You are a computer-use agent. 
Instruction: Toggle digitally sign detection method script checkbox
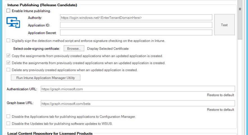8,40
